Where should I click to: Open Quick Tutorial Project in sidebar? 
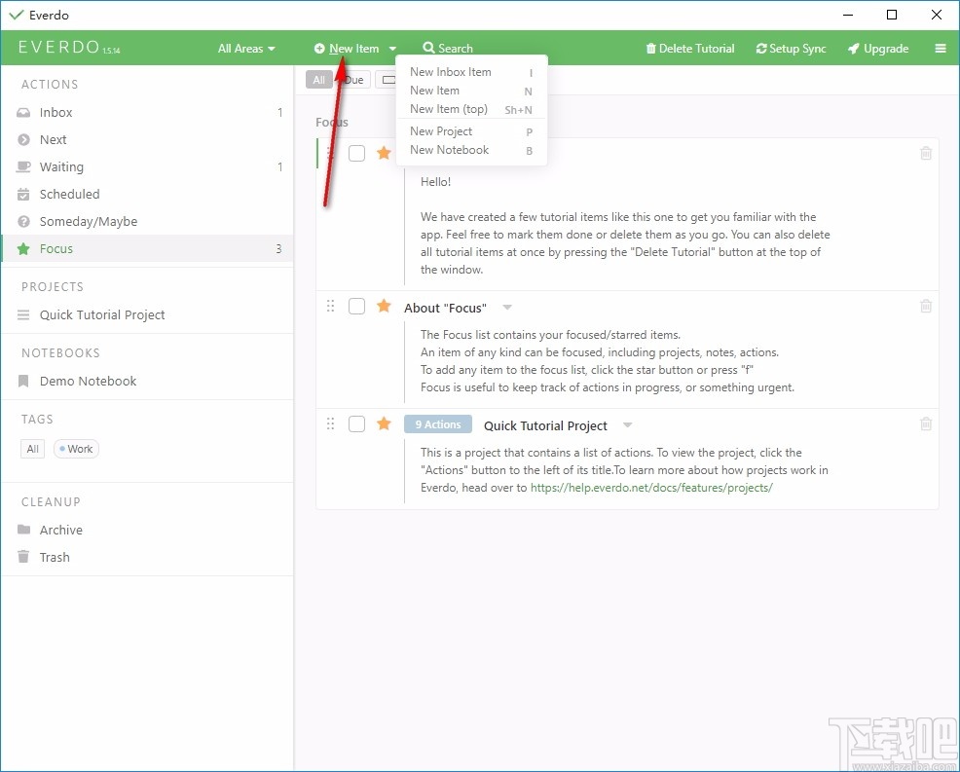coord(147,314)
